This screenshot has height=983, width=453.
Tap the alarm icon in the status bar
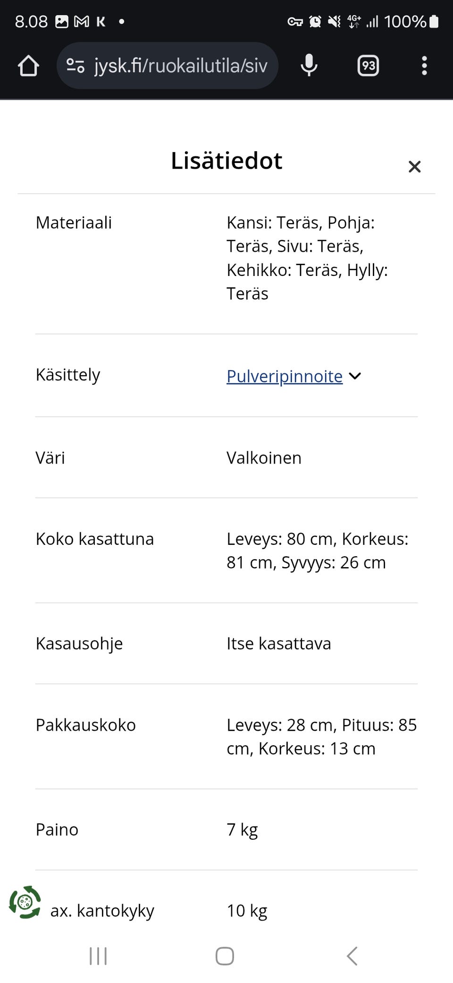(315, 21)
